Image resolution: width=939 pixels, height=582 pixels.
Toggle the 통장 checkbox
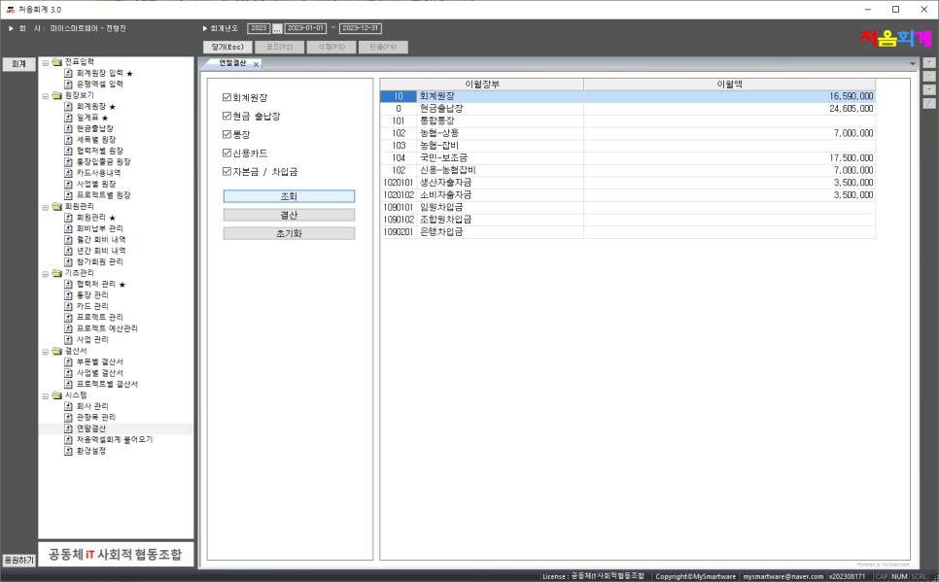click(226, 134)
